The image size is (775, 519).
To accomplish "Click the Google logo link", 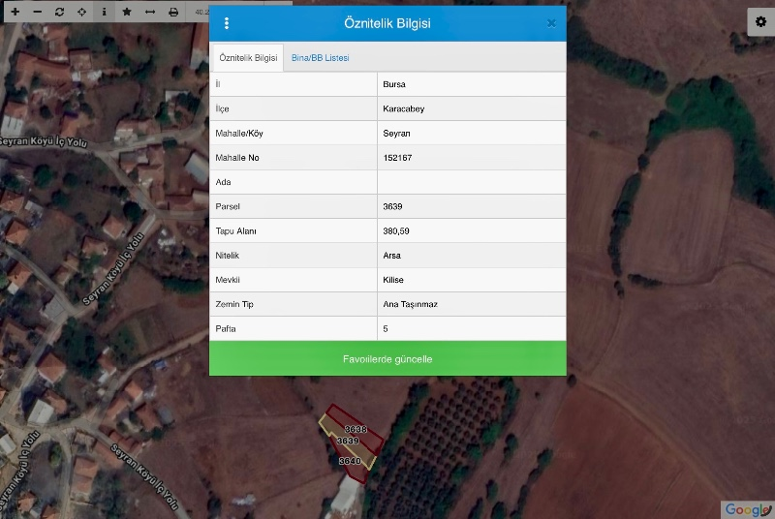I will [746, 509].
